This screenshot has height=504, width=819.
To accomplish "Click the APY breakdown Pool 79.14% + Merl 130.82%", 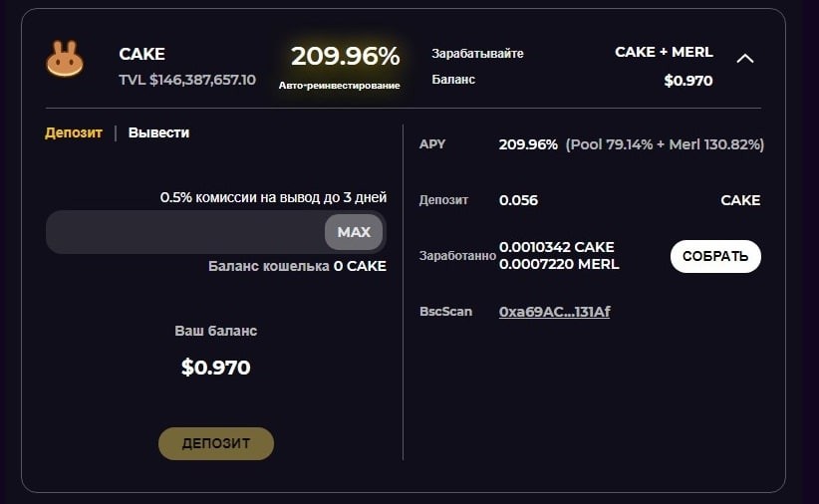I will pos(665,144).
